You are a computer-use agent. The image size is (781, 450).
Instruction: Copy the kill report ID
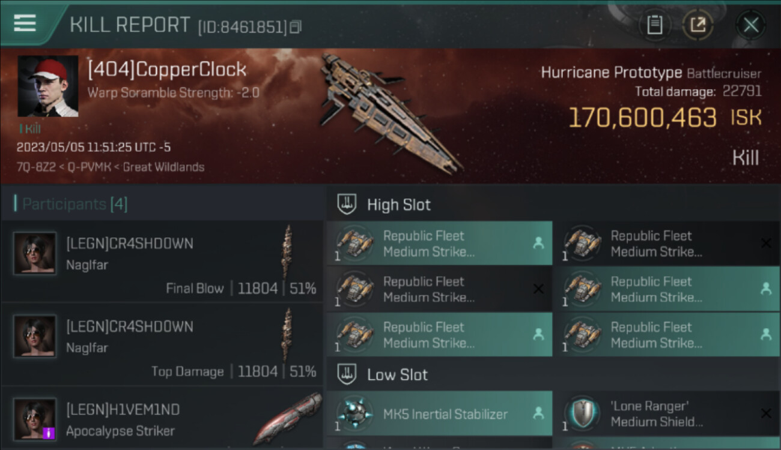(295, 27)
